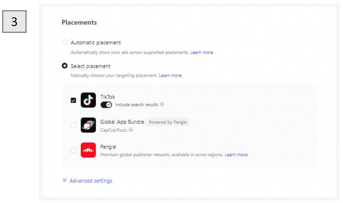Open Learn more link for Select placement
The image size is (343, 203).
(170, 76)
